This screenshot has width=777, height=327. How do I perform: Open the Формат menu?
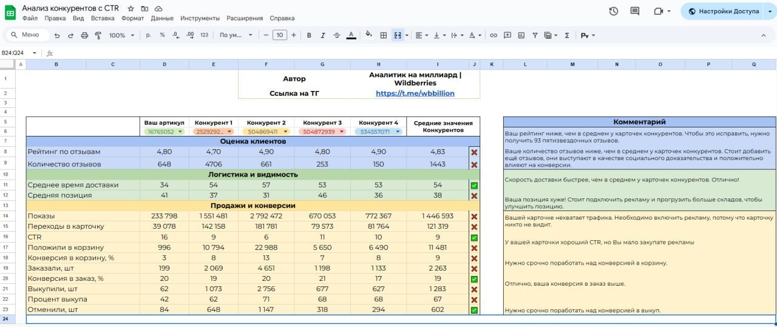pyautogui.click(x=132, y=18)
